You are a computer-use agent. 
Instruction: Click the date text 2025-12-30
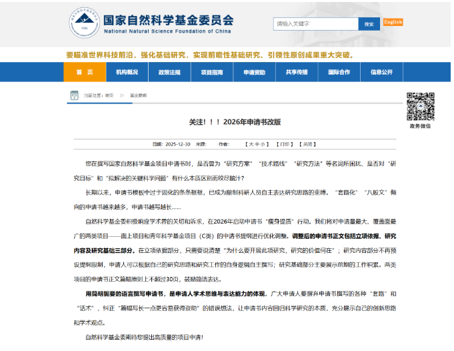coord(178,144)
